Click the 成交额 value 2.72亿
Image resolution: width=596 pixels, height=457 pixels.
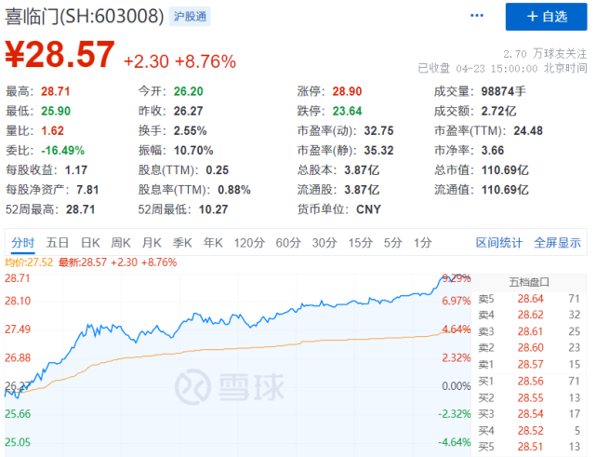(x=498, y=111)
